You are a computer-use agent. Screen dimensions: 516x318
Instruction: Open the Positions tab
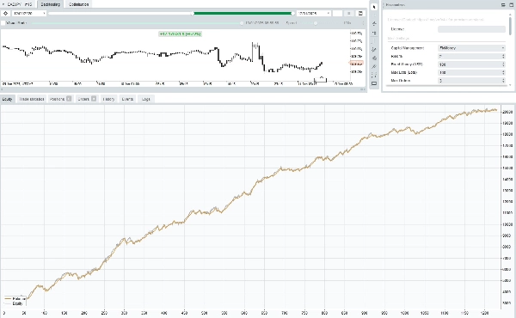coord(60,99)
